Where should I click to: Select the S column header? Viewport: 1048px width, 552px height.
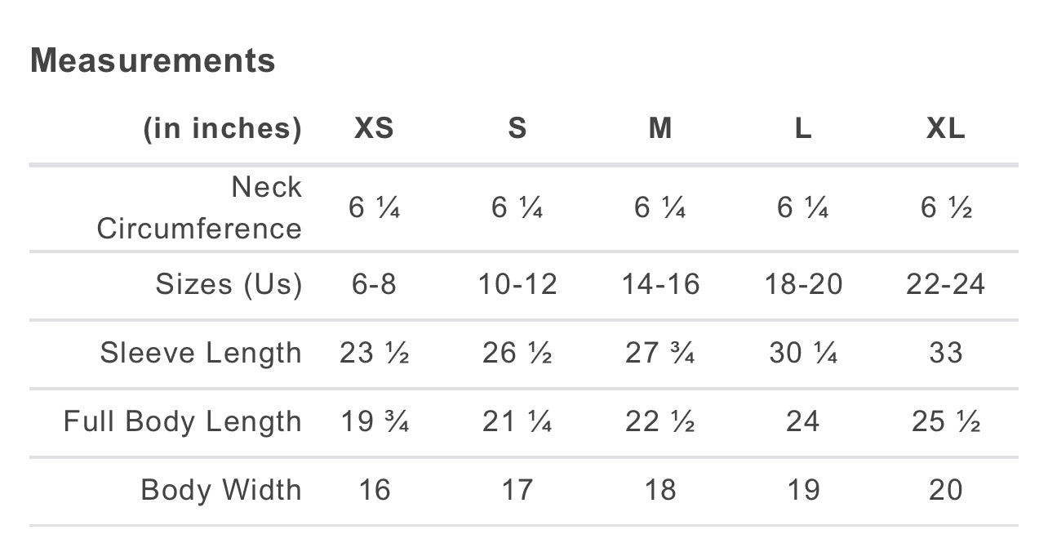[x=517, y=128]
